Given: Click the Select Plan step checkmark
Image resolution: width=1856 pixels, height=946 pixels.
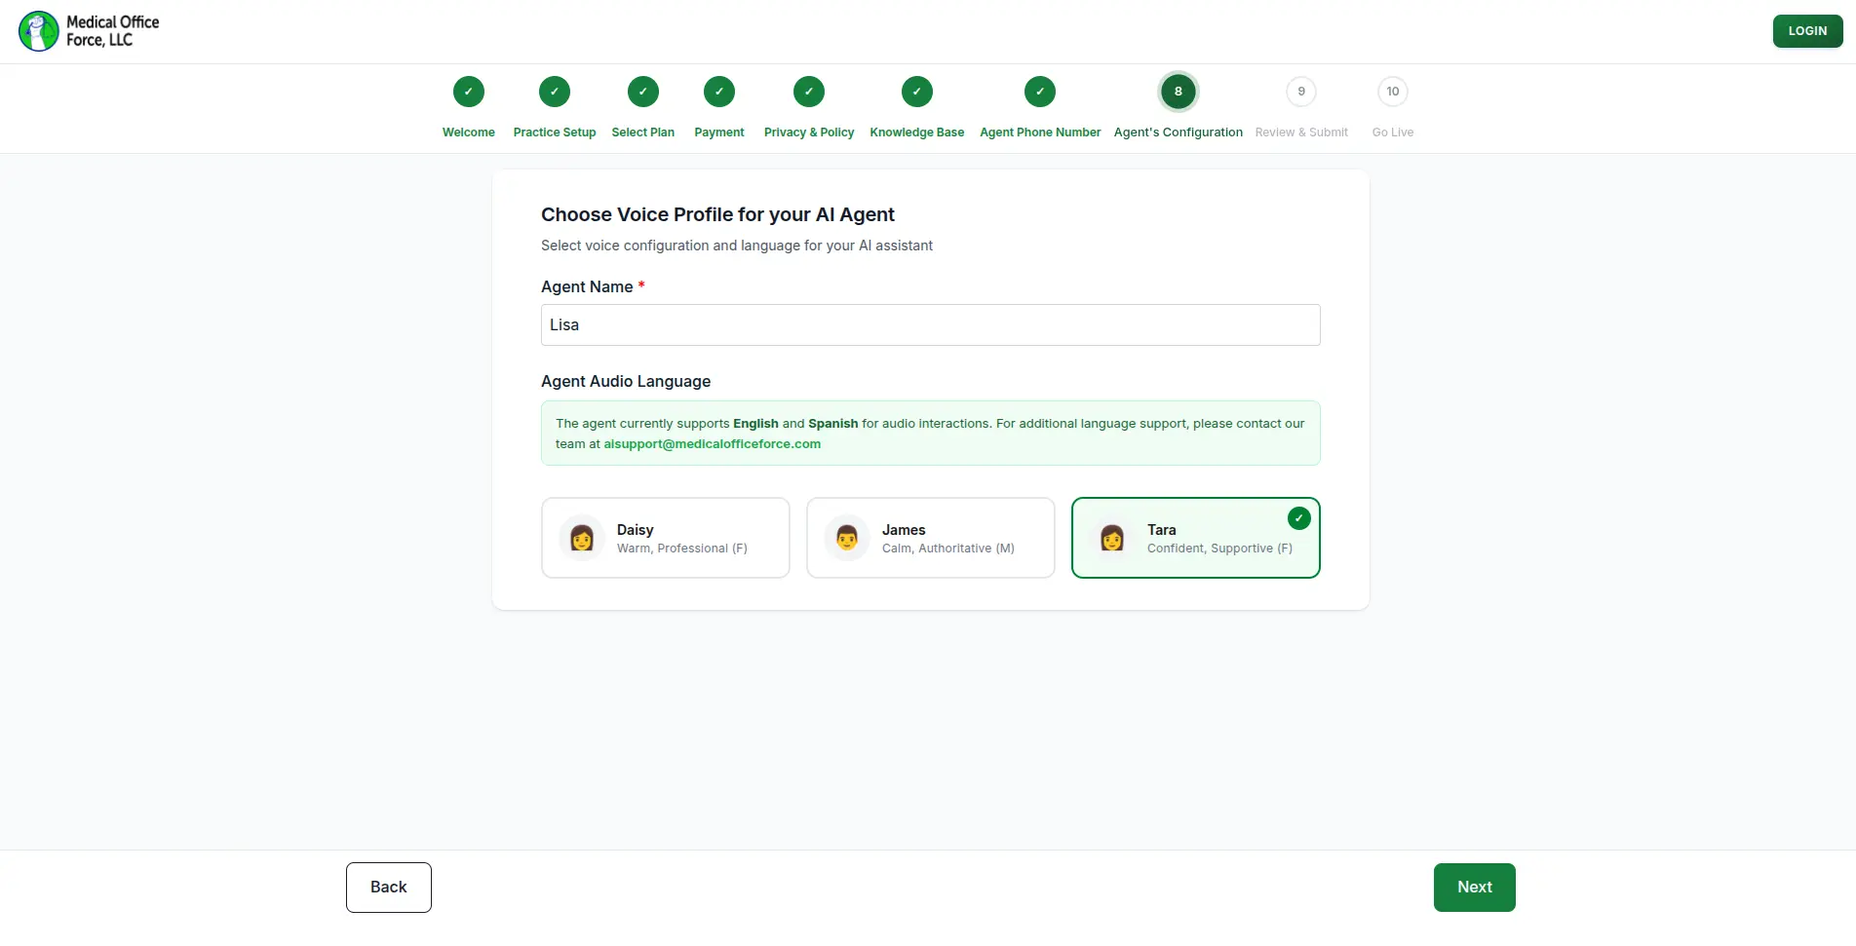Looking at the screenshot, I should pos(643,92).
